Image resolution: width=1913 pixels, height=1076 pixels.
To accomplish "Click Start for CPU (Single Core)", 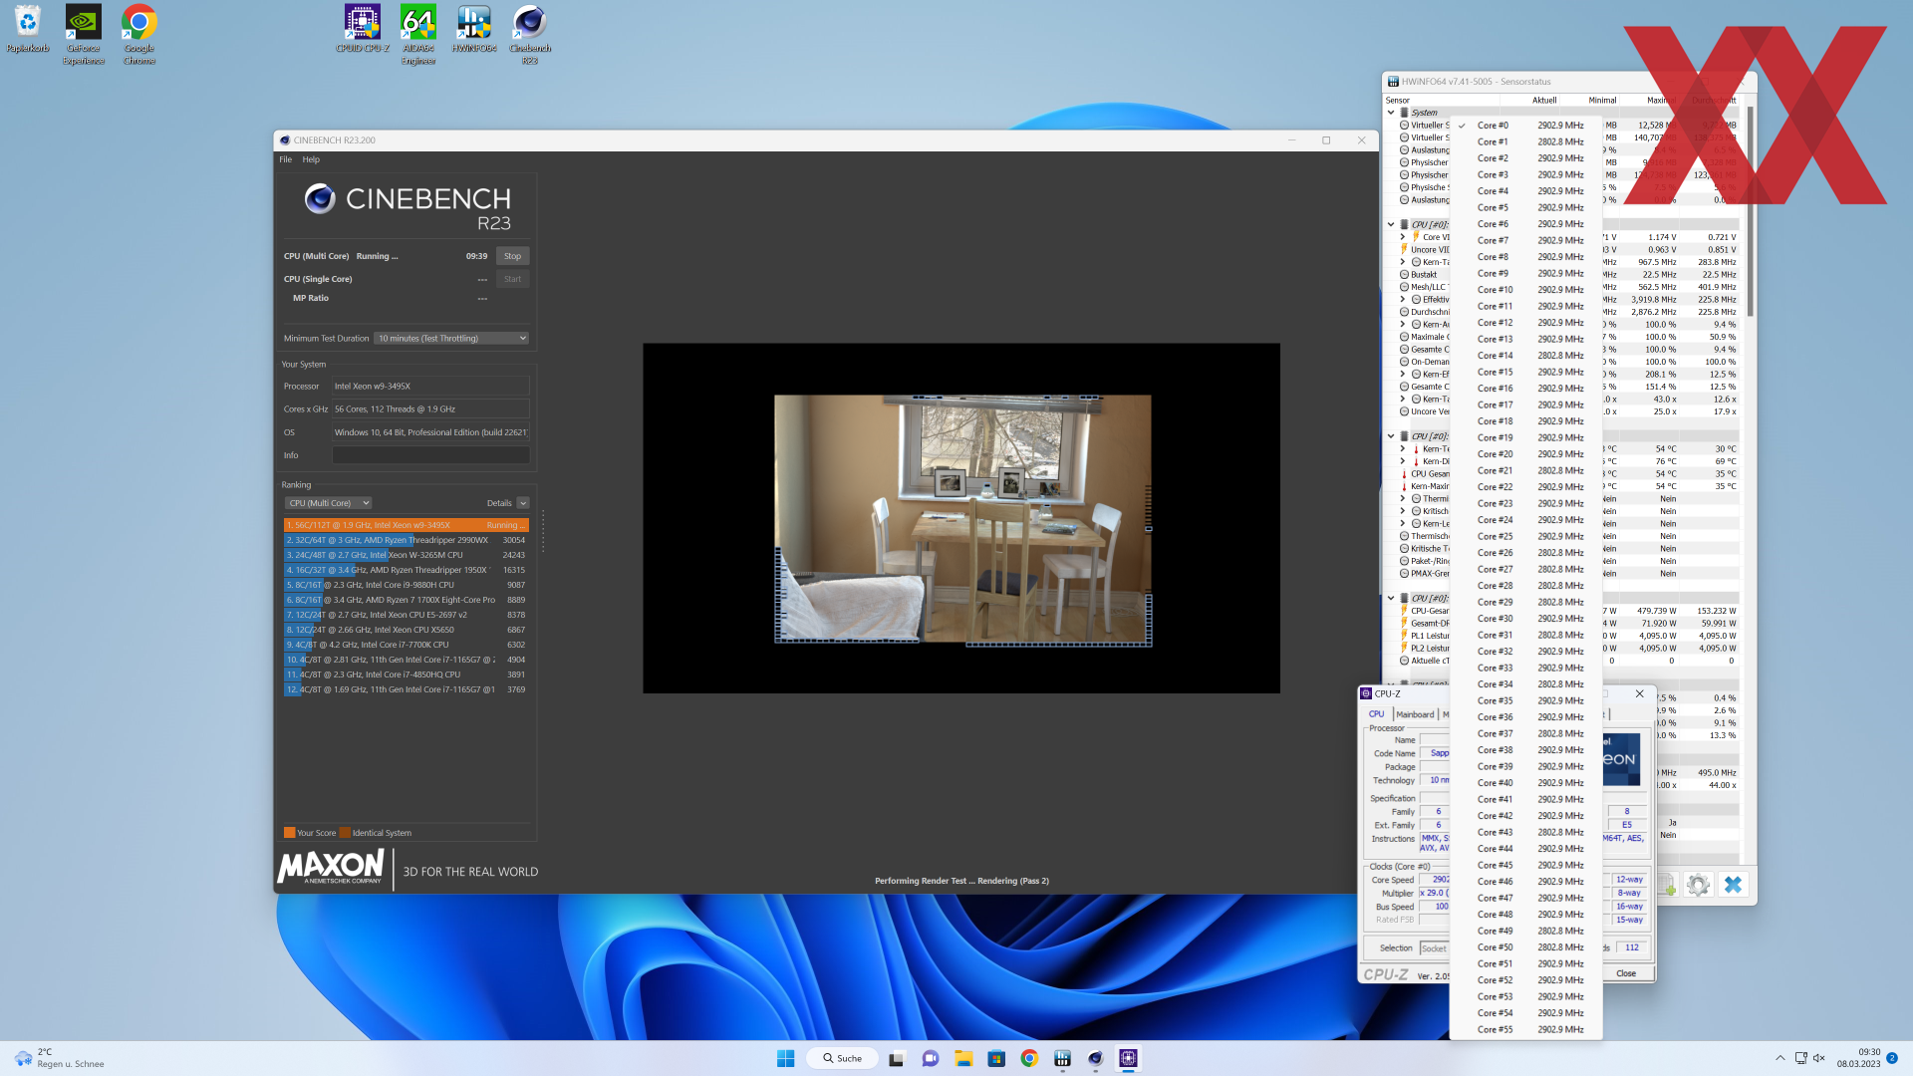I will 512,279.
